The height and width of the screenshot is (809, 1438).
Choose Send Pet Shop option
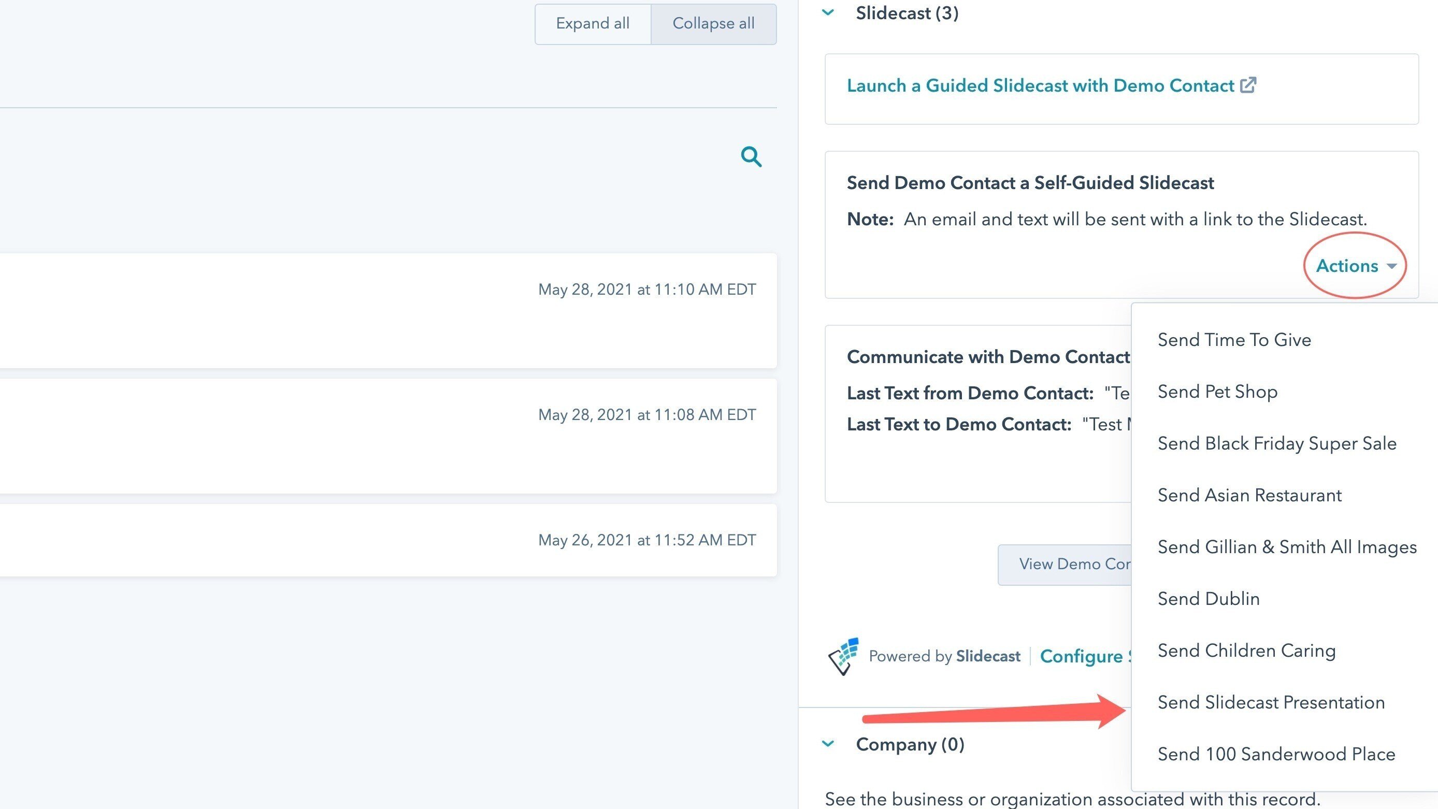coord(1217,392)
